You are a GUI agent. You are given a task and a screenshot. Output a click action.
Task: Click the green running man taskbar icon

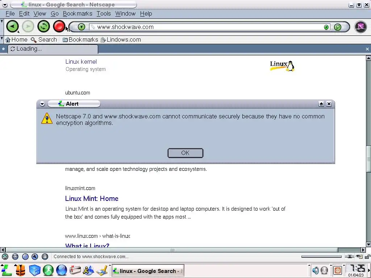click(48, 270)
